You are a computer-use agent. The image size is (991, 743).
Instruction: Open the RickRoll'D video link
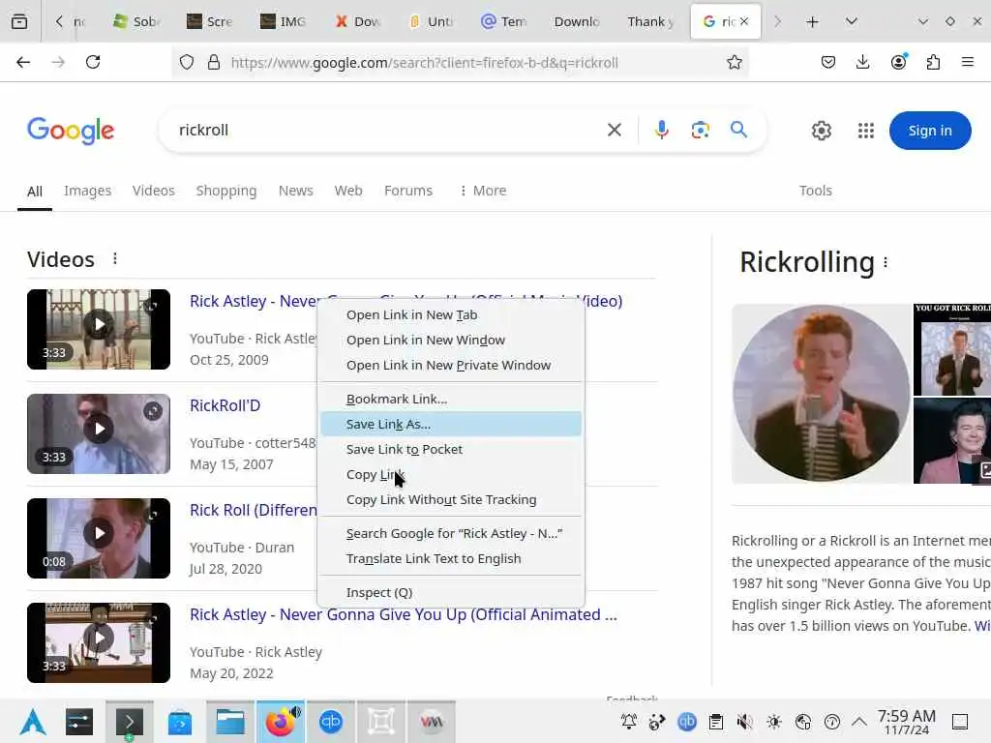point(225,405)
